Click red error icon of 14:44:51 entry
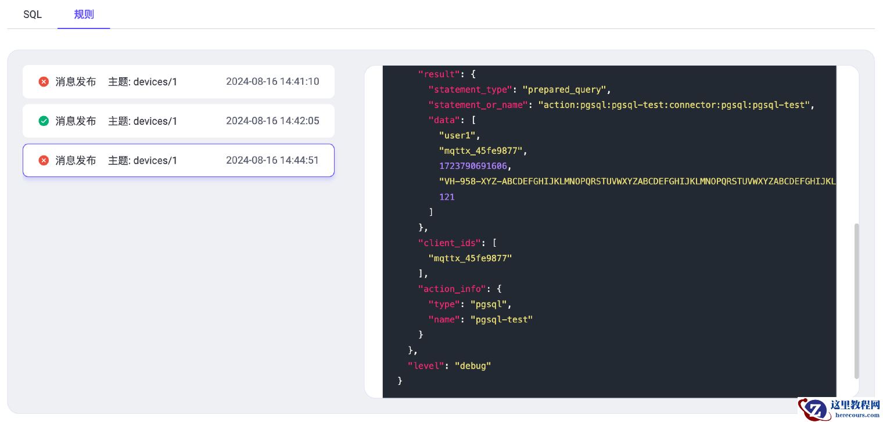The image size is (883, 422). (x=44, y=160)
